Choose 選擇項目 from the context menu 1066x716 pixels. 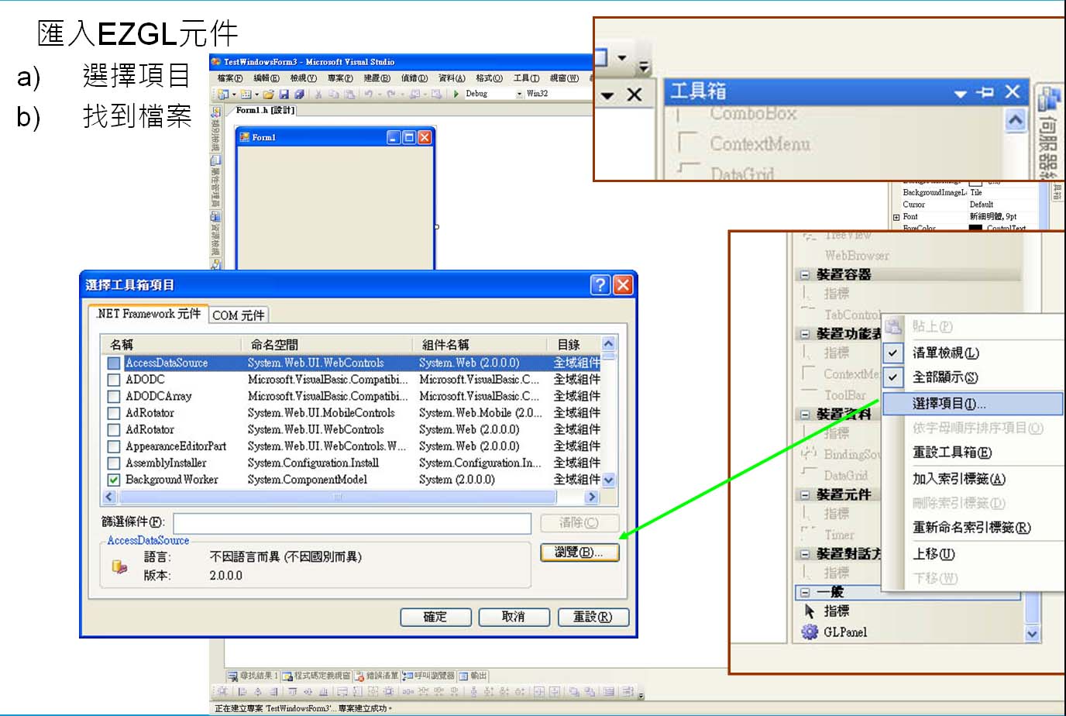(949, 404)
